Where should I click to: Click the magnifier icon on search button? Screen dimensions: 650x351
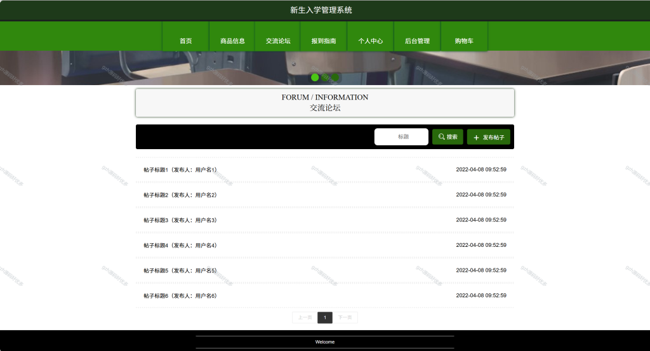click(x=442, y=136)
